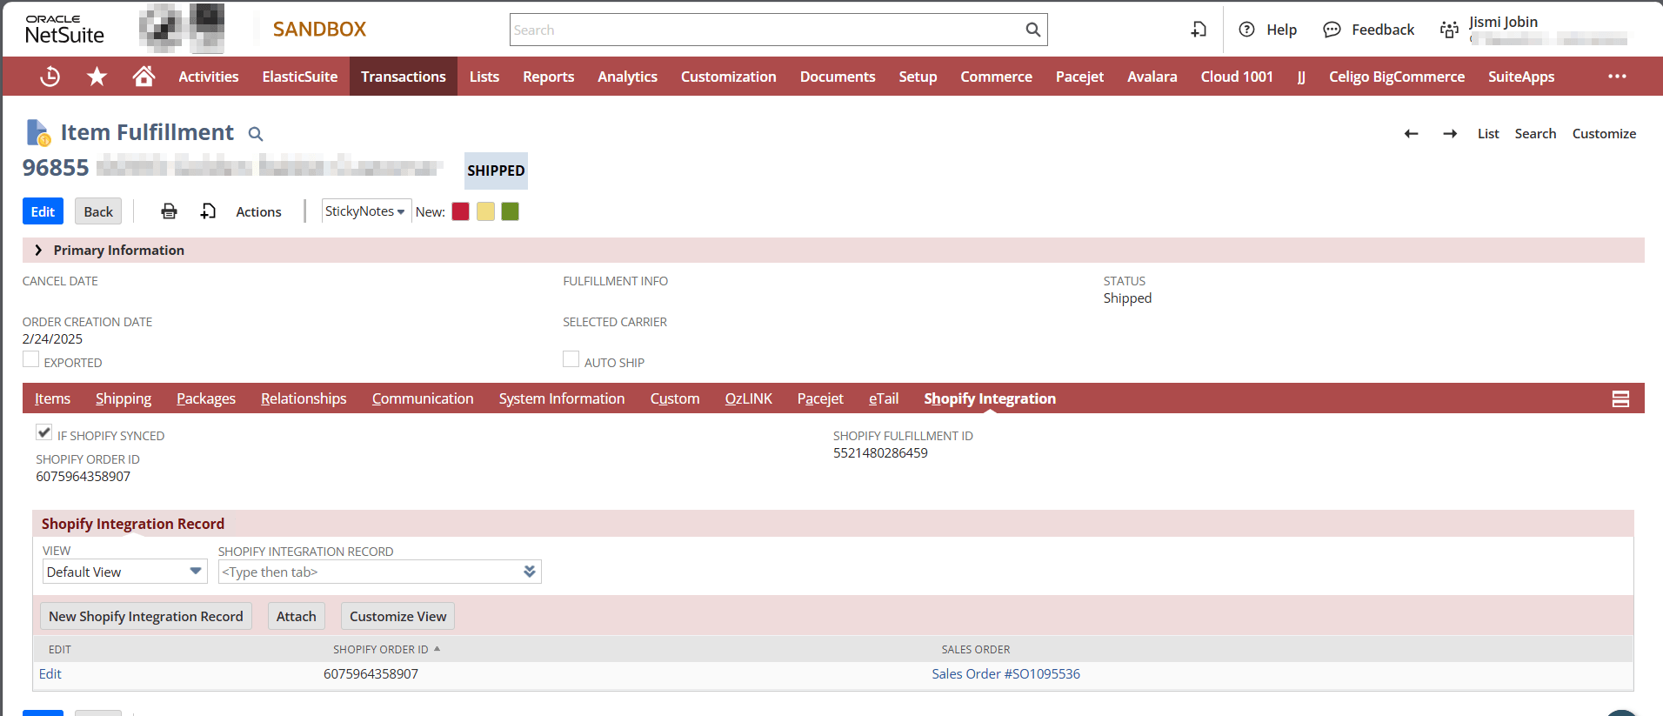
Task: Click Edit link in integration record row
Action: tap(50, 673)
